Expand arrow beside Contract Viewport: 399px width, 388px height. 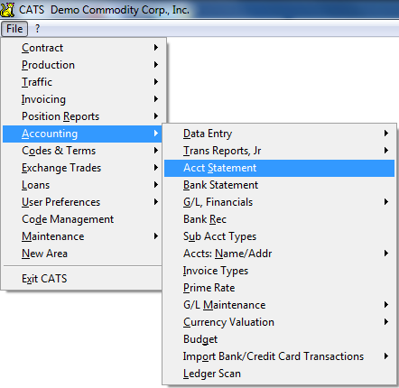pos(156,48)
